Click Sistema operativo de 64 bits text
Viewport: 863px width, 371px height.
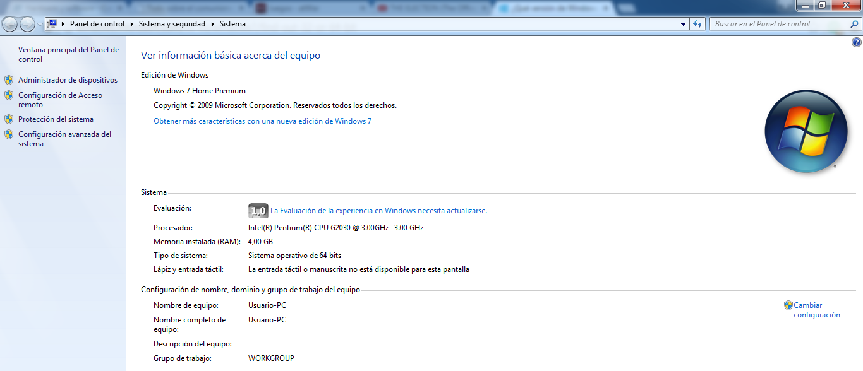(294, 256)
